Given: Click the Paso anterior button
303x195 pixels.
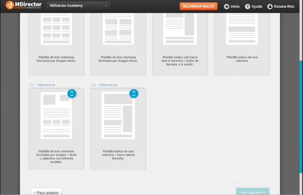Looking at the screenshot, I should [x=46, y=192].
